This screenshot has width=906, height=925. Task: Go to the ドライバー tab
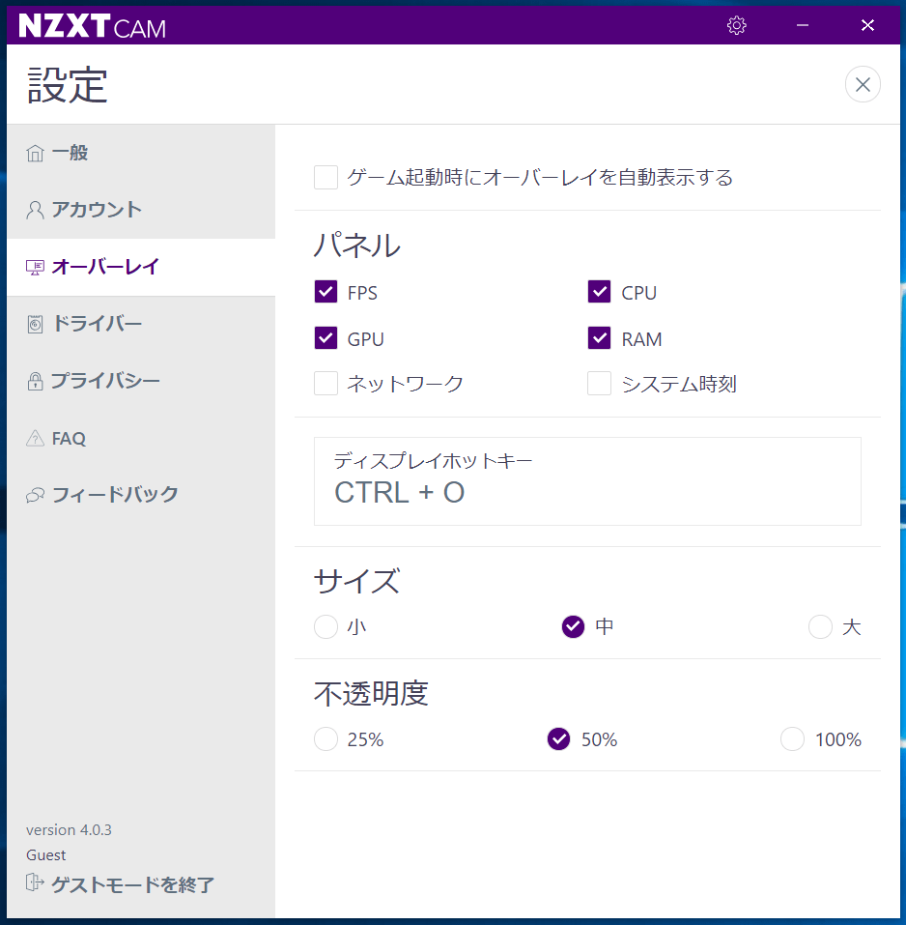(x=141, y=324)
